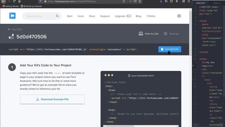Click the </head> line in the editor
The image size is (225, 127).
coord(204,52)
